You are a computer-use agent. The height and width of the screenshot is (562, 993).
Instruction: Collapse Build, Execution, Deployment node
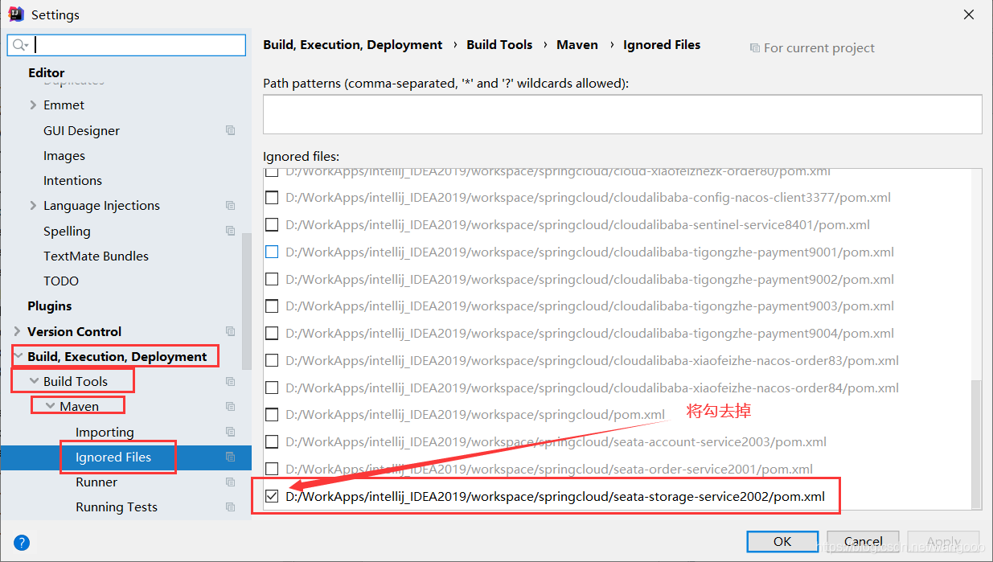[x=18, y=356]
